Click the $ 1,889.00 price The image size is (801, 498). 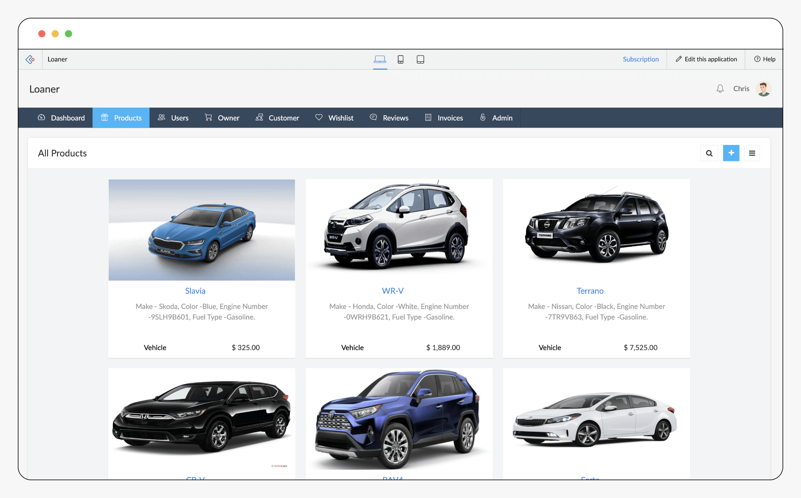443,348
